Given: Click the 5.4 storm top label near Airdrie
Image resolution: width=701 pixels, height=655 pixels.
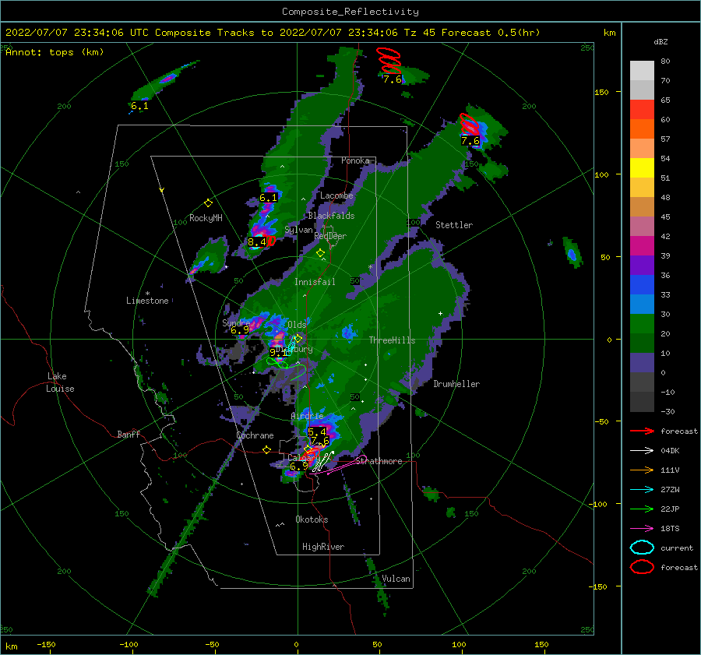Looking at the screenshot, I should pyautogui.click(x=317, y=432).
